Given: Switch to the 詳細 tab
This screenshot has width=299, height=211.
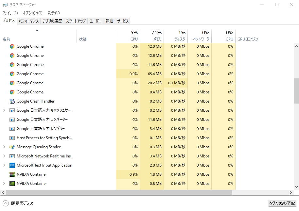Looking at the screenshot, I should (109, 21).
